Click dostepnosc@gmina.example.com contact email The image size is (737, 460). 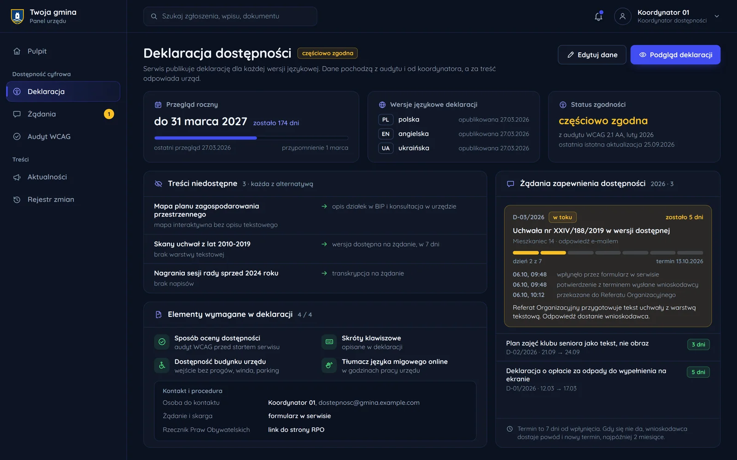click(x=369, y=402)
